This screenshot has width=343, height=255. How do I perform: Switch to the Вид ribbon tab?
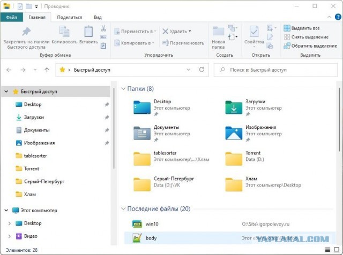98,17
